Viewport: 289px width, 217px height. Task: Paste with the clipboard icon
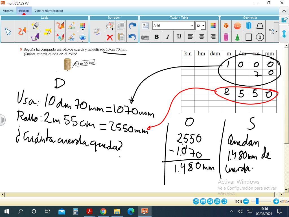coord(121,37)
